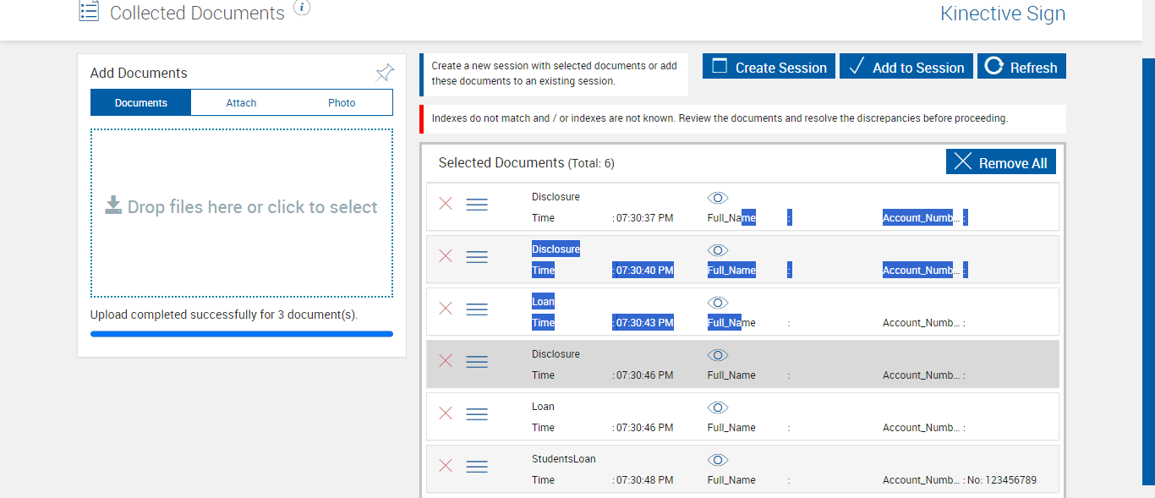Click Remove All documents button

coord(1000,162)
